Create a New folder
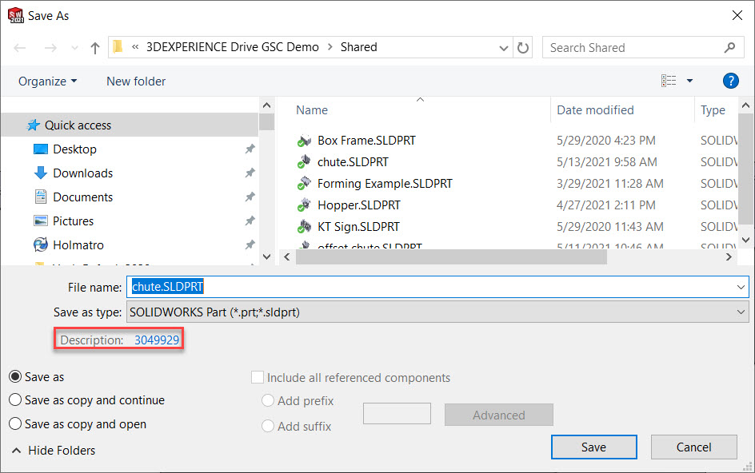Image resolution: width=755 pixels, height=473 pixels. [136, 81]
